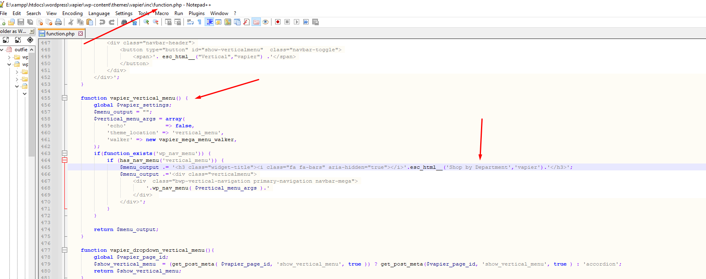Open the View menu
This screenshot has width=706, height=279.
coord(51,13)
